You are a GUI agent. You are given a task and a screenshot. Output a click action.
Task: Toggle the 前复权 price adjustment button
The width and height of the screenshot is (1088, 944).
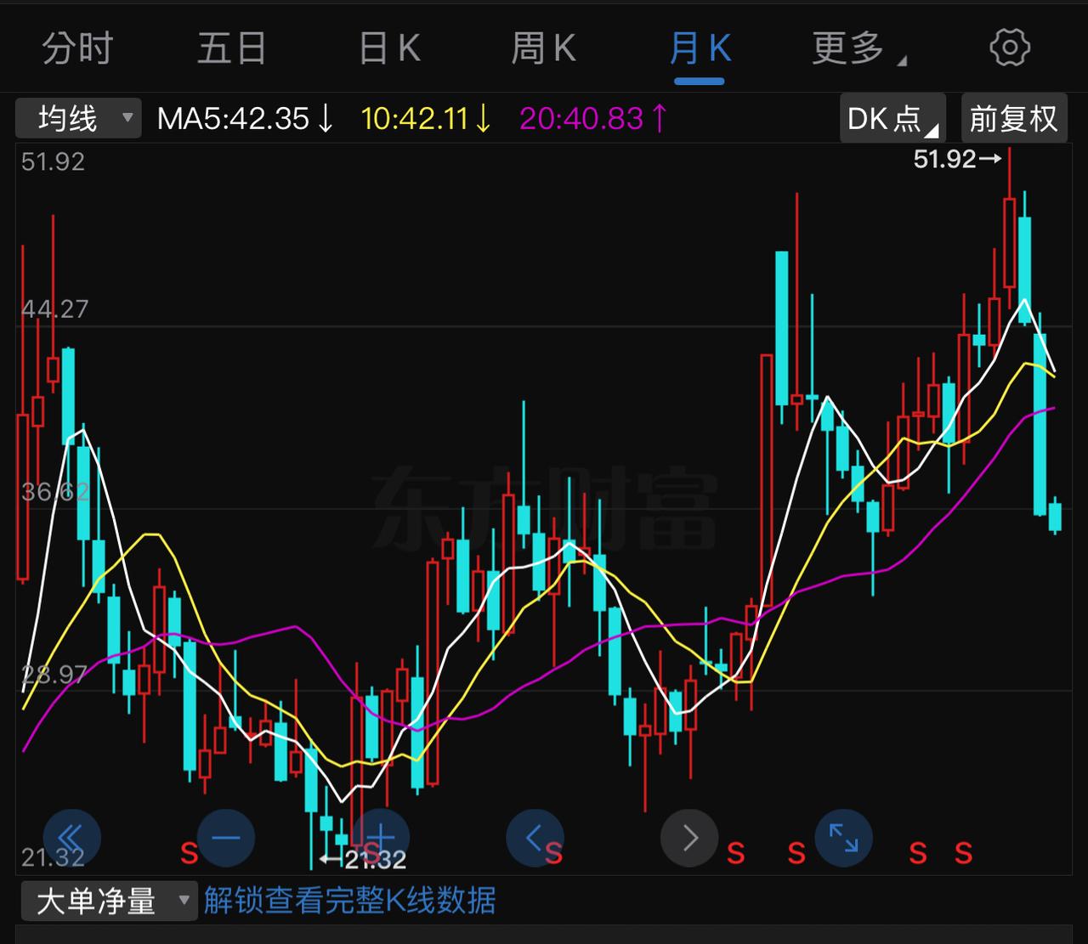1013,118
